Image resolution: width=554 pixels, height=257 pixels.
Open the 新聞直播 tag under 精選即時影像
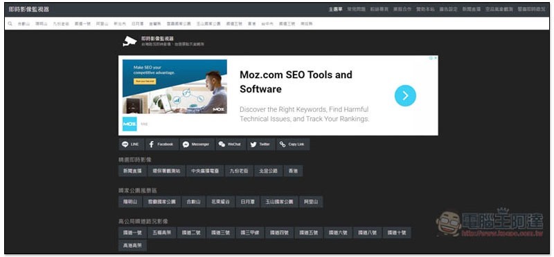pos(132,171)
